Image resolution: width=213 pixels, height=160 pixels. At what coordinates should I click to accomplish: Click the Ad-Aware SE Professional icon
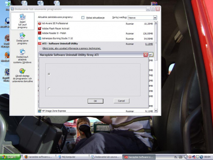[40, 23]
